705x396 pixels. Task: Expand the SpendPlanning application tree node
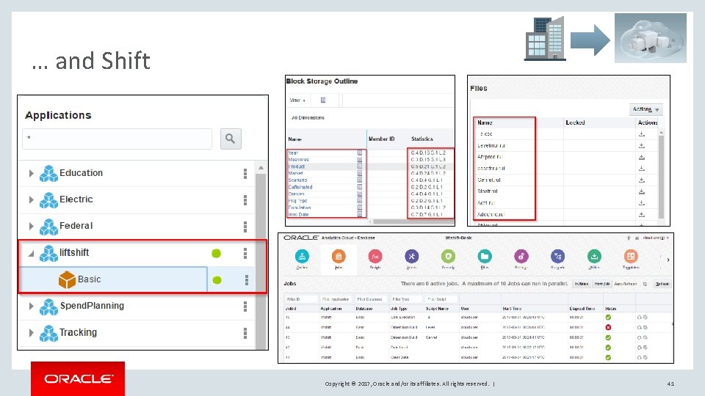click(x=31, y=307)
